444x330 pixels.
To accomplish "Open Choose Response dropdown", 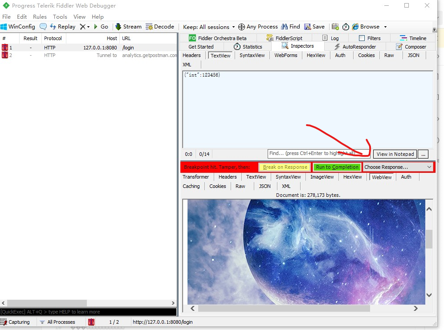I will click(398, 167).
